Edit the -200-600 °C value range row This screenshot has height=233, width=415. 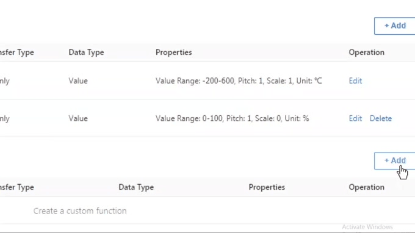click(x=355, y=81)
